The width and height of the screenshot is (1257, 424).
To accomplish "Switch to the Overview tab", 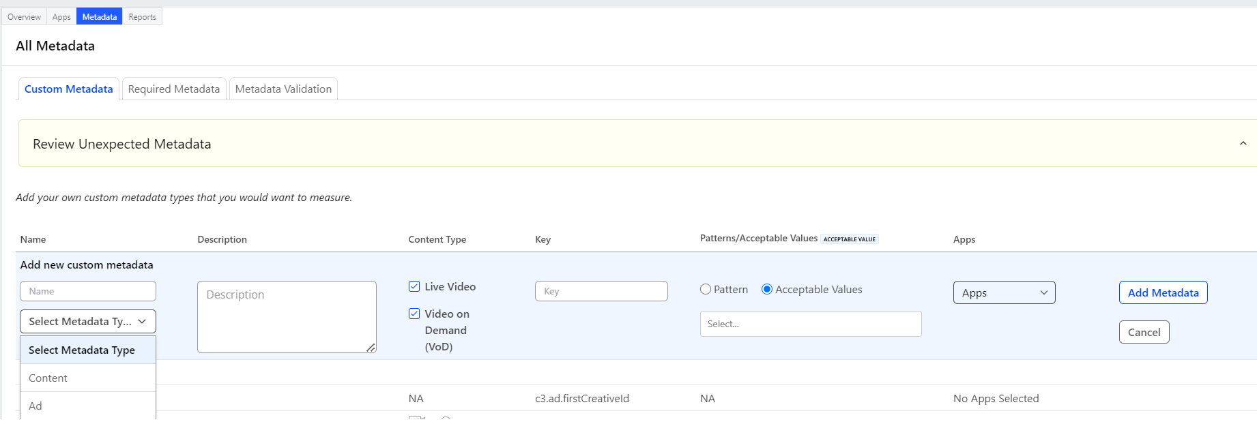I will (x=24, y=16).
